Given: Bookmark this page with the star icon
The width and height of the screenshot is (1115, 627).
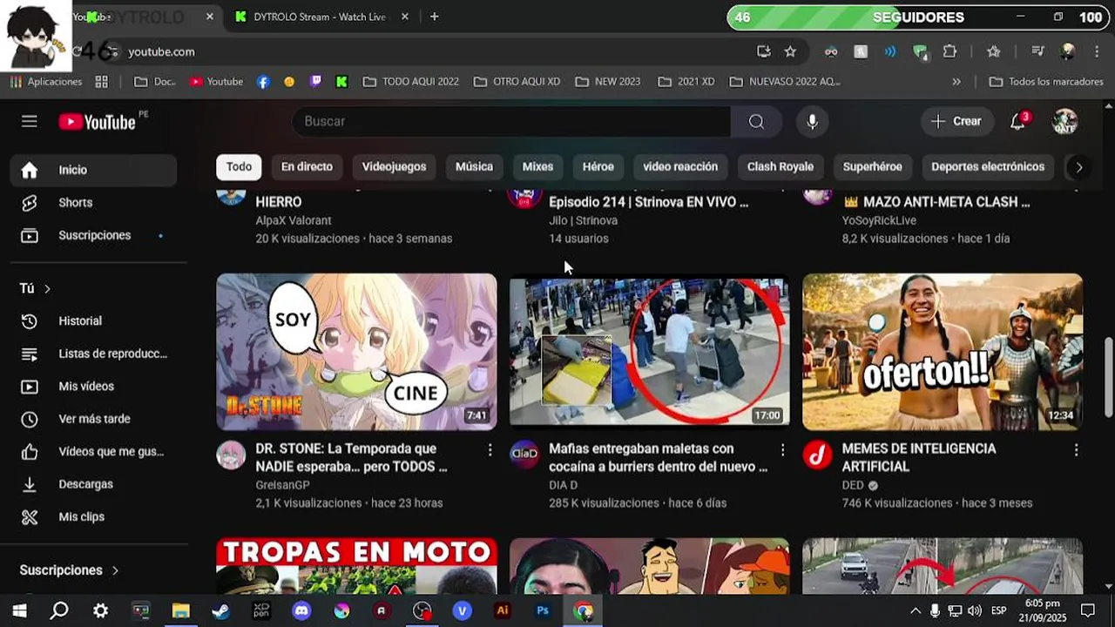Looking at the screenshot, I should (x=790, y=51).
